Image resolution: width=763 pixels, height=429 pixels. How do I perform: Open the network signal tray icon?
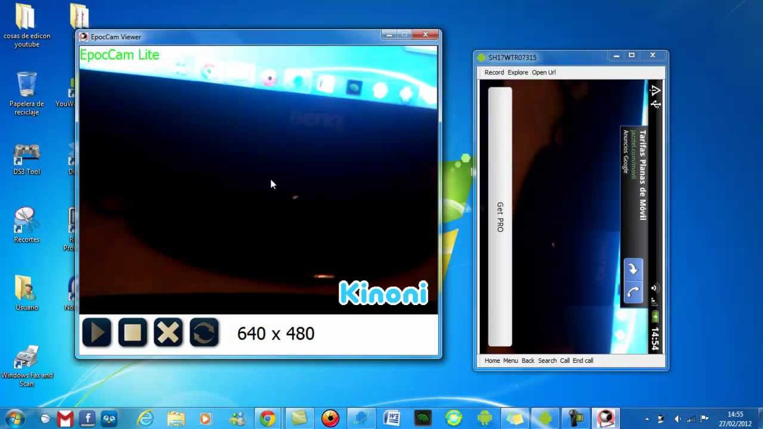(x=691, y=419)
